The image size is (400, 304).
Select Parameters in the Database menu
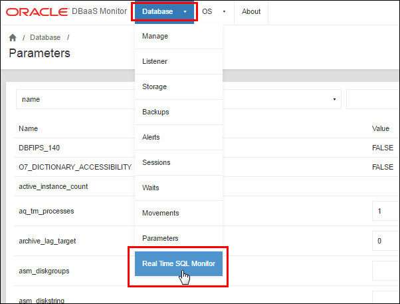coord(179,238)
